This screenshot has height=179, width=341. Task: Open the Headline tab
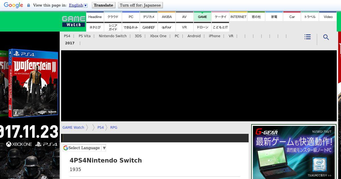coord(95,17)
